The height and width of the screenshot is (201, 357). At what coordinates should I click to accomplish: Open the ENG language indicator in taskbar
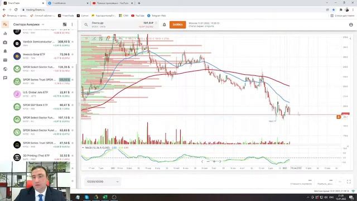331,197
